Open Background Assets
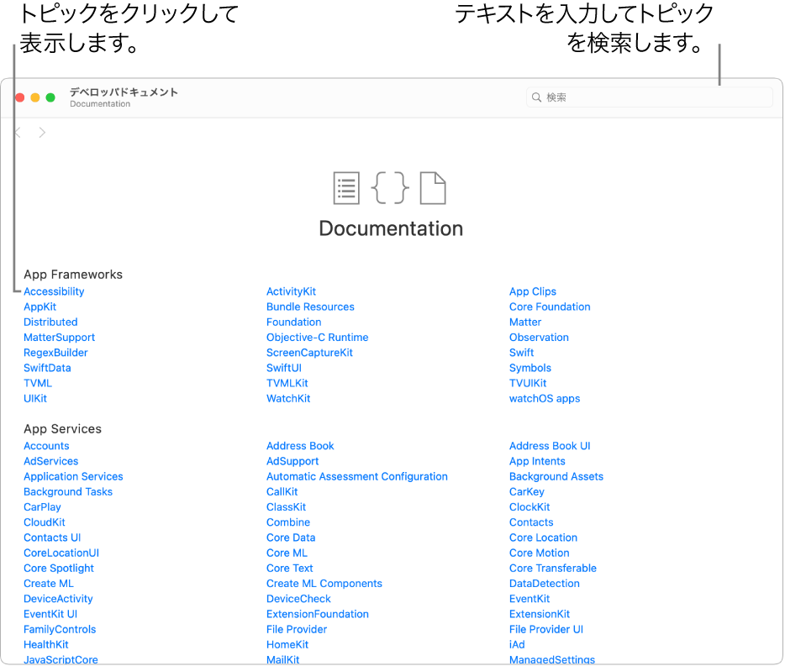The image size is (785, 666). [556, 477]
